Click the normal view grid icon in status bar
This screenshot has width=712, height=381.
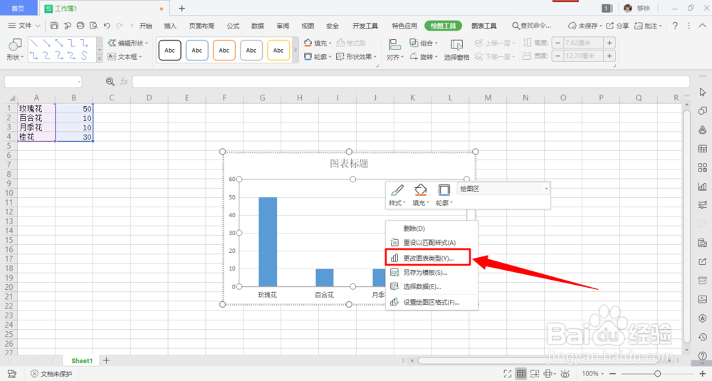pos(521,374)
